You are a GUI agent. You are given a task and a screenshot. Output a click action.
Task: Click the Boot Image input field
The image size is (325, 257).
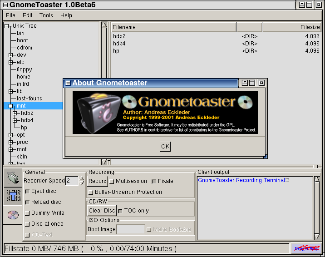131,229
